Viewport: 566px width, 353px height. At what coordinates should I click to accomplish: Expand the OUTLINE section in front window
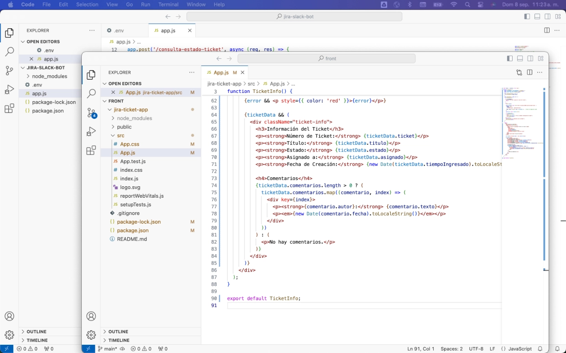[x=118, y=332]
